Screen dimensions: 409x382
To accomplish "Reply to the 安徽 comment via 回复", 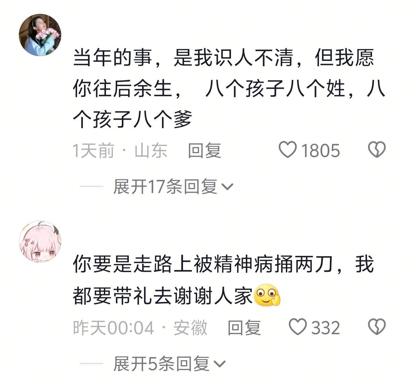I will (x=244, y=328).
